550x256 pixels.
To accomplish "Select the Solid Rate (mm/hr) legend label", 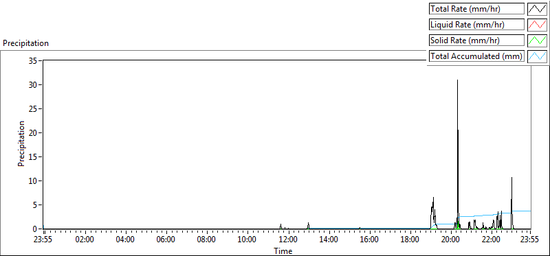I will 476,40.
